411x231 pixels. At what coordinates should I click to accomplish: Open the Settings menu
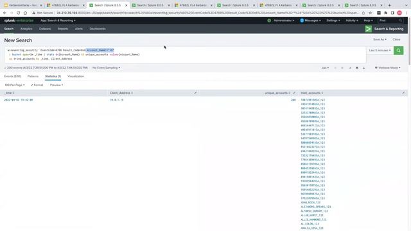coord(333,21)
